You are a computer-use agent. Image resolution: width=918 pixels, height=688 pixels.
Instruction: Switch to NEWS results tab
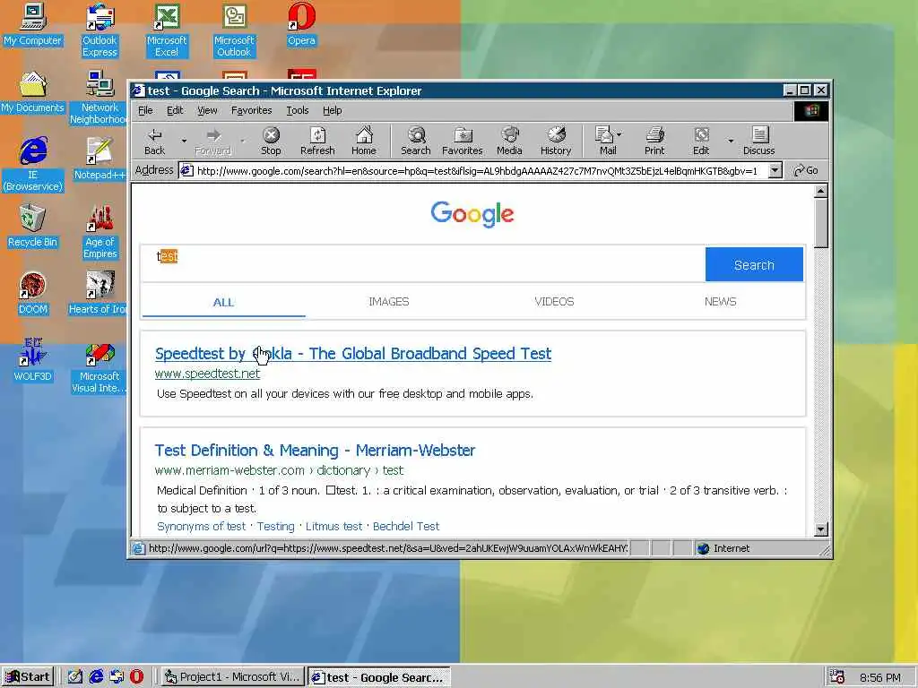pos(720,302)
